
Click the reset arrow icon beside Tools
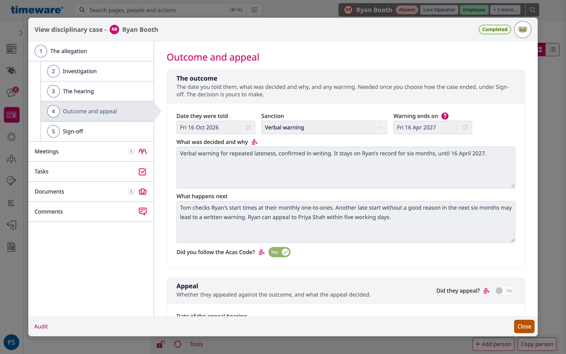coord(178,344)
